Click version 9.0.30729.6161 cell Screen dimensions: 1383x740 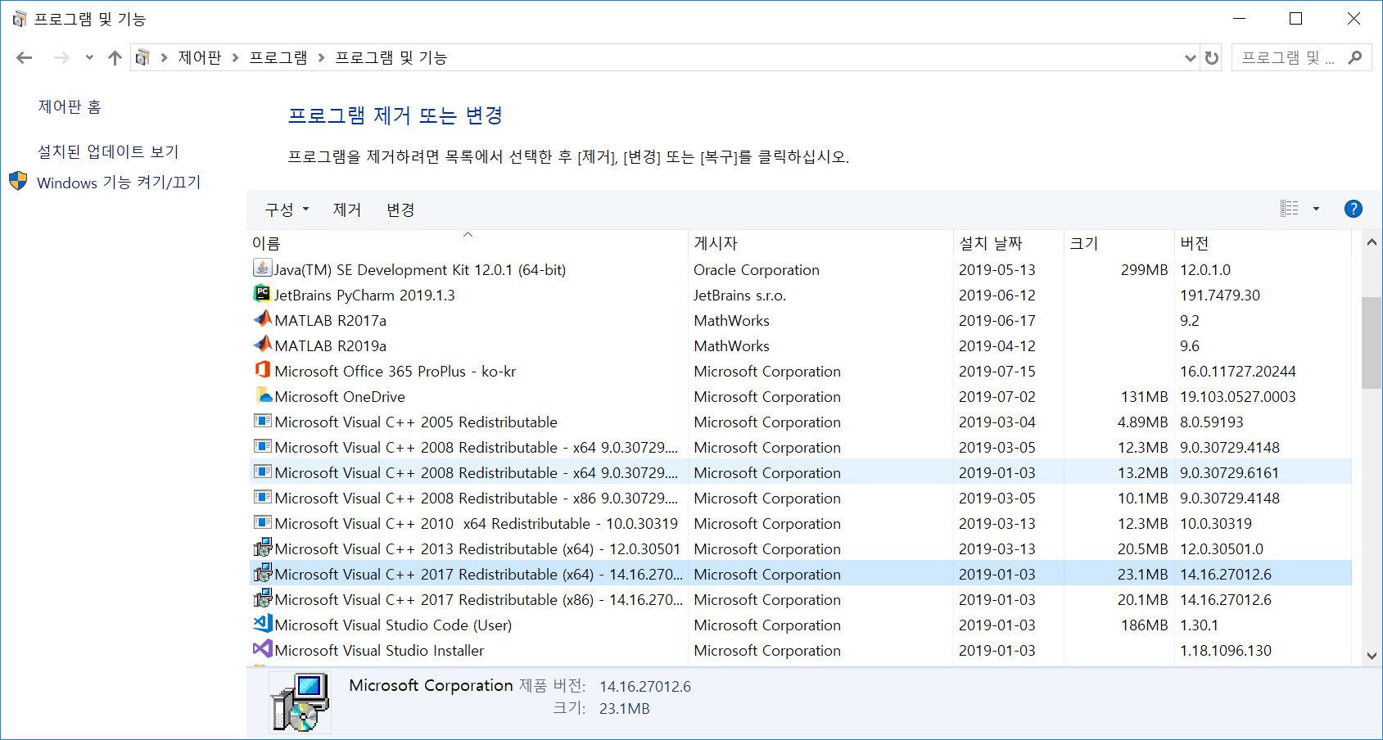1229,472
